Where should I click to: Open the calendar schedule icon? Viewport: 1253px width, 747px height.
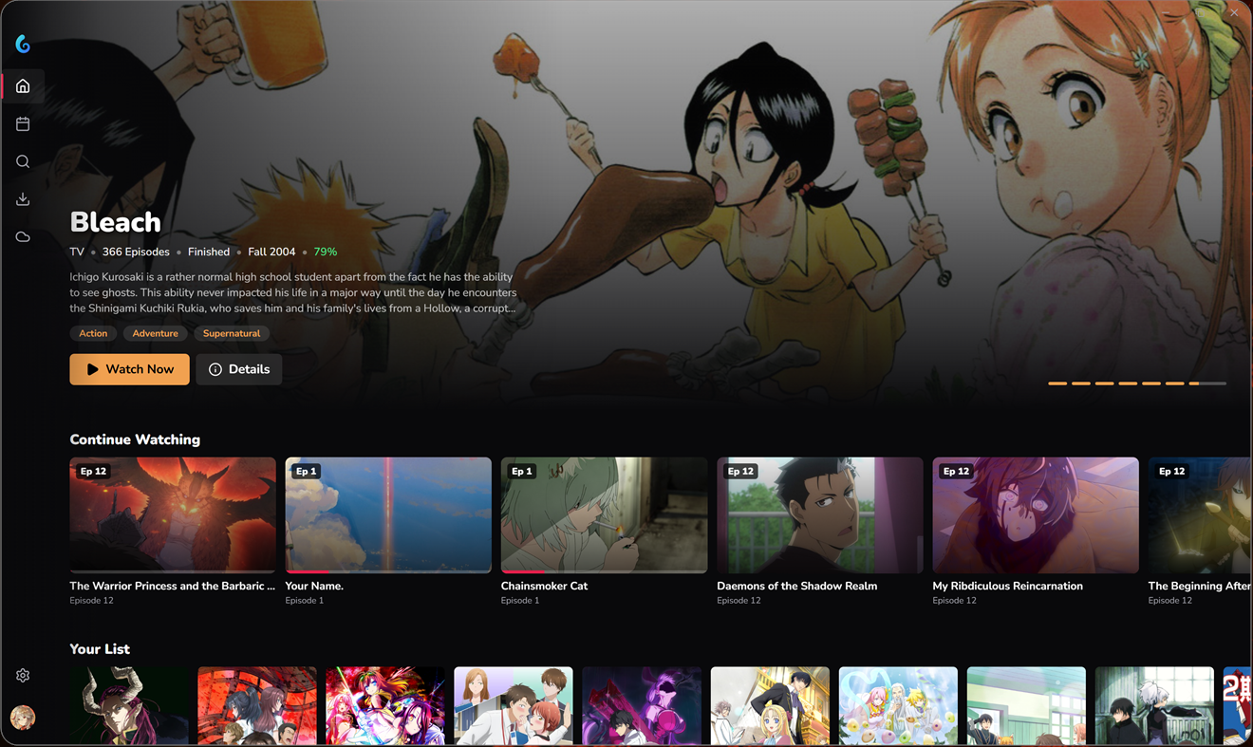click(23, 123)
